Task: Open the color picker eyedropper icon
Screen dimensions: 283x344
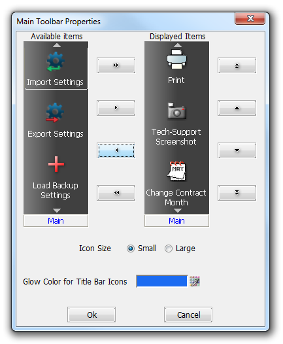Action: (194, 281)
